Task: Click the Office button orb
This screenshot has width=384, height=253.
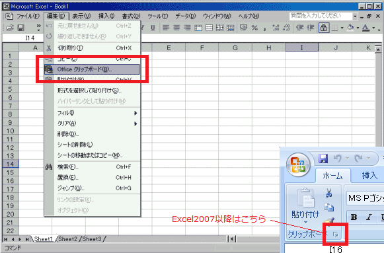Action: click(x=298, y=164)
